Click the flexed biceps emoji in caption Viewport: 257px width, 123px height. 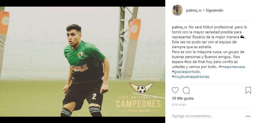tap(242, 37)
